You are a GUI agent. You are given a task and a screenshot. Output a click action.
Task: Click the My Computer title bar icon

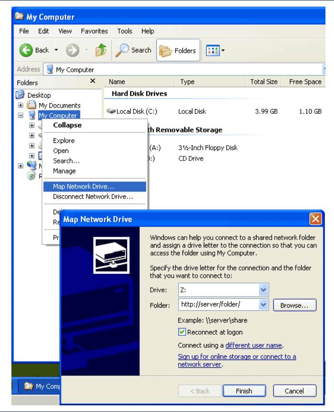(19, 16)
